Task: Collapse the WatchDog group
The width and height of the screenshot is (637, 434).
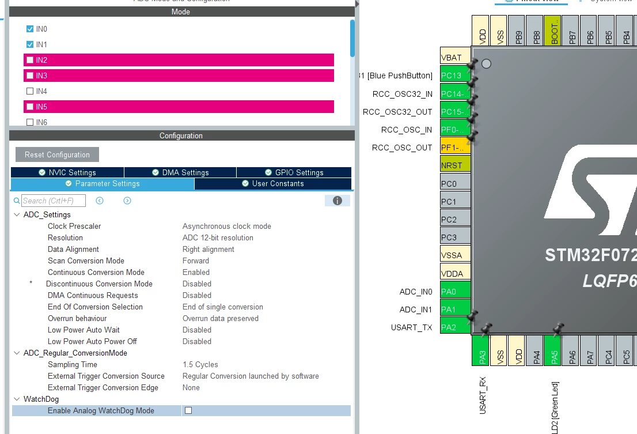Action: [x=17, y=399]
